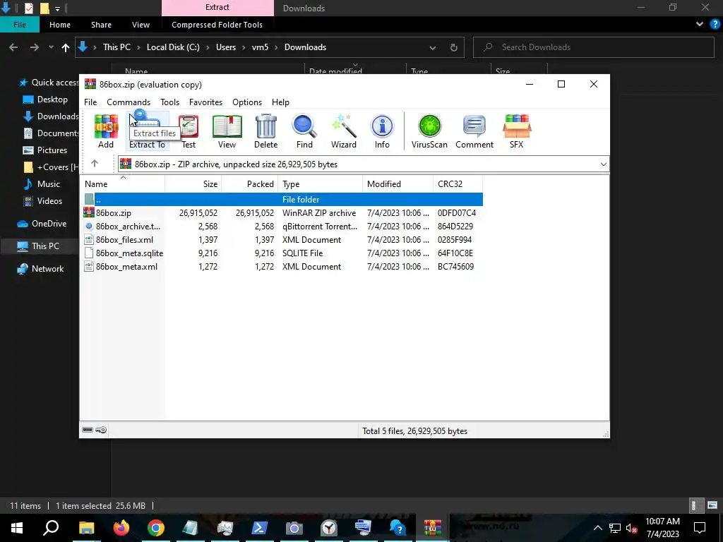Click 'Users' breadcrumb in address bar
The width and height of the screenshot is (723, 542).
(x=226, y=47)
